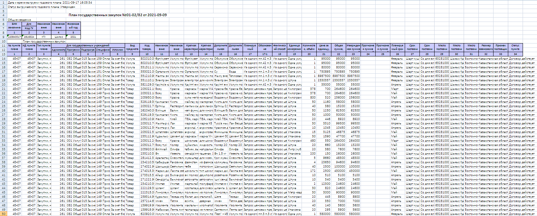Viewport: 537px width, 216px height.
Task: Click the 'Специфика' sub-header cell
Action: click(102, 50)
